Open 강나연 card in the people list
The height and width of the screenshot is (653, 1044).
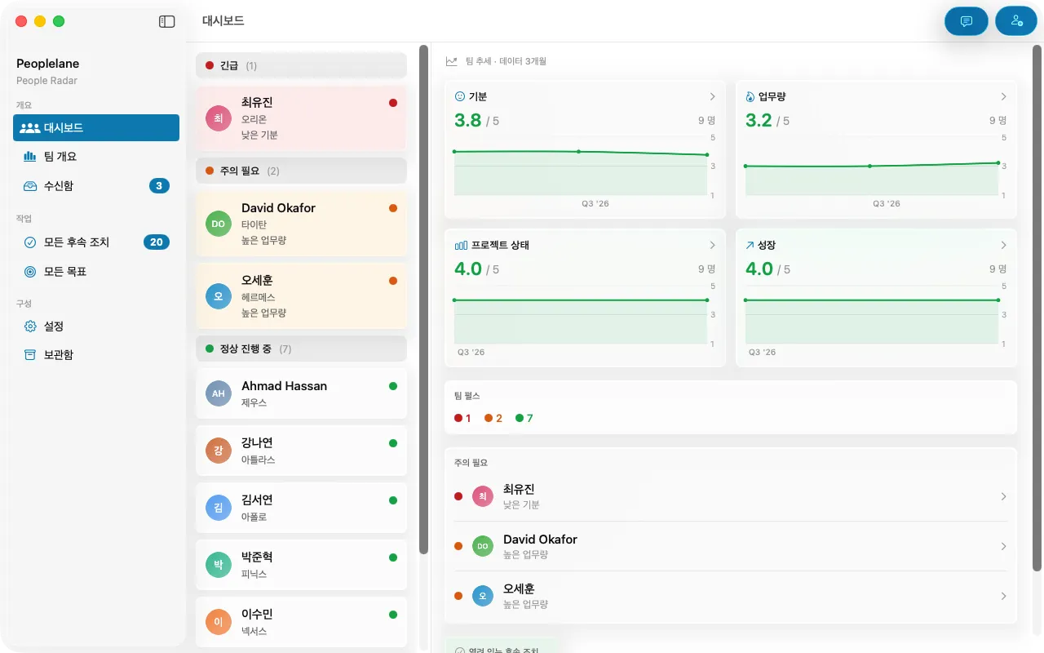point(301,451)
